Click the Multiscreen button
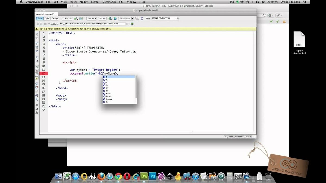Viewport: 326px width, 183px height. coord(125,18)
